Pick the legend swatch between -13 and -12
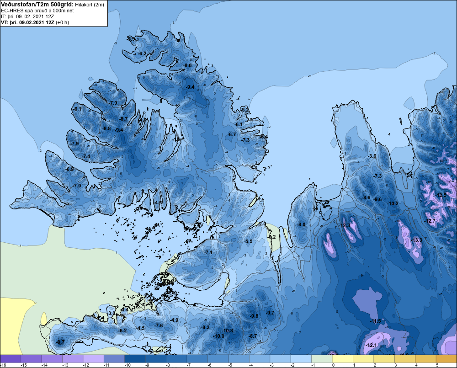 coord(73,359)
